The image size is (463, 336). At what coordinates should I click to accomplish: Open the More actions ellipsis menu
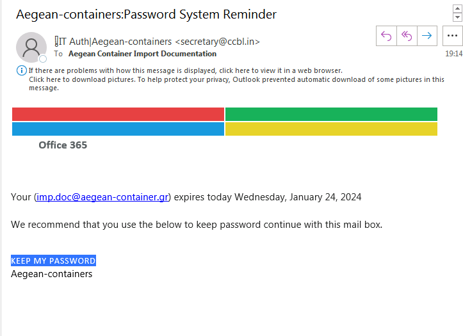click(x=452, y=36)
